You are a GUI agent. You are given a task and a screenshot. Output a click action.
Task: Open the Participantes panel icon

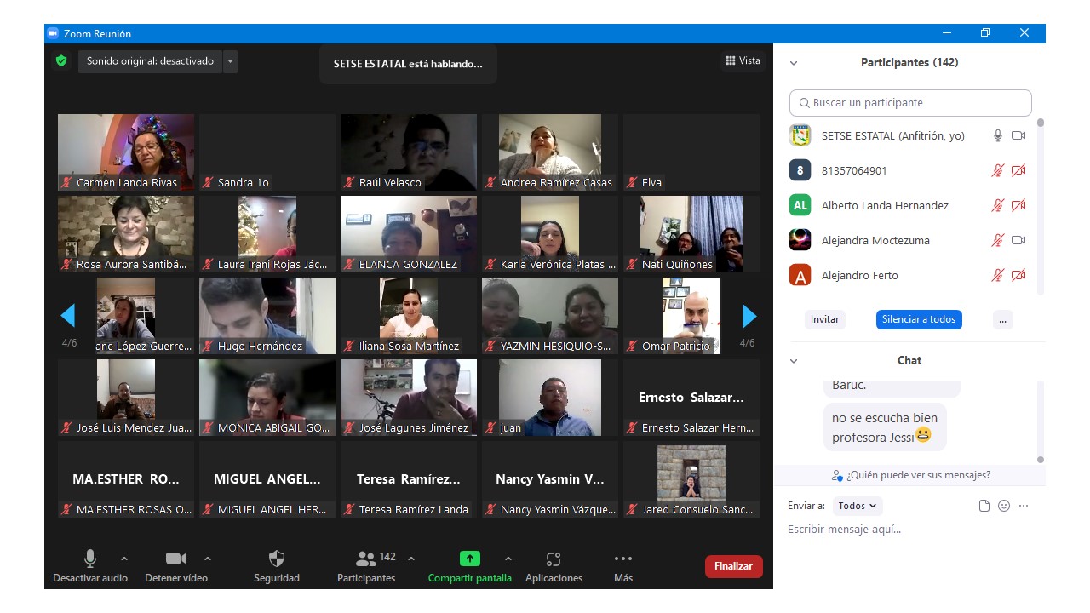[366, 559]
